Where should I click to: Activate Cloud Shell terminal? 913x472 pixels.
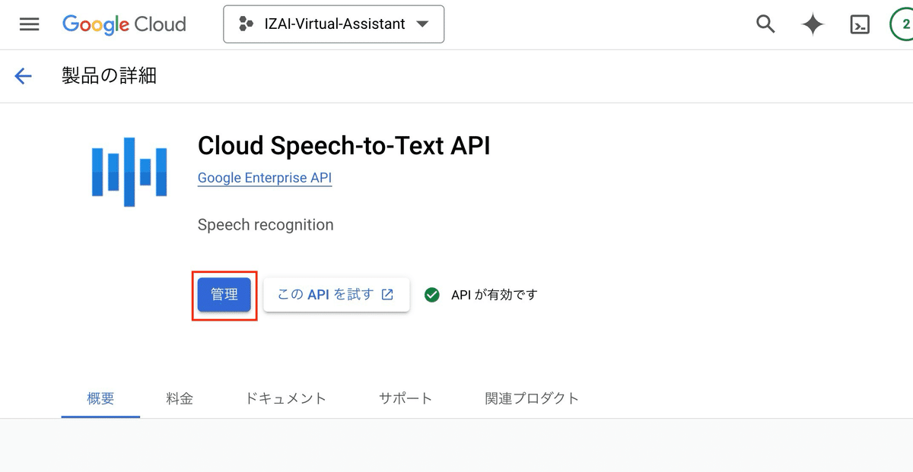(x=859, y=24)
